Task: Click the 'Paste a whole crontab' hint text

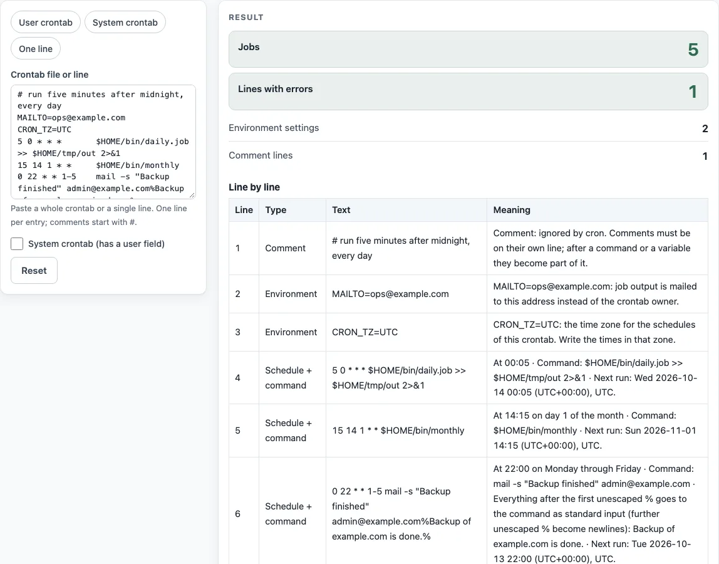Action: tap(99, 215)
